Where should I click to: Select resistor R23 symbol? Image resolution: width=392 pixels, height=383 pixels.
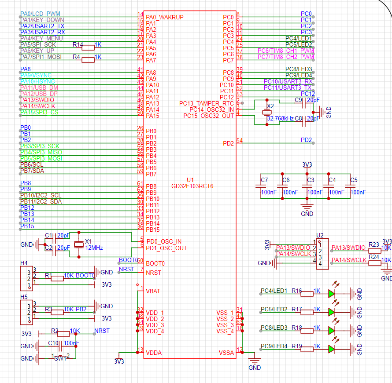(x=375, y=251)
